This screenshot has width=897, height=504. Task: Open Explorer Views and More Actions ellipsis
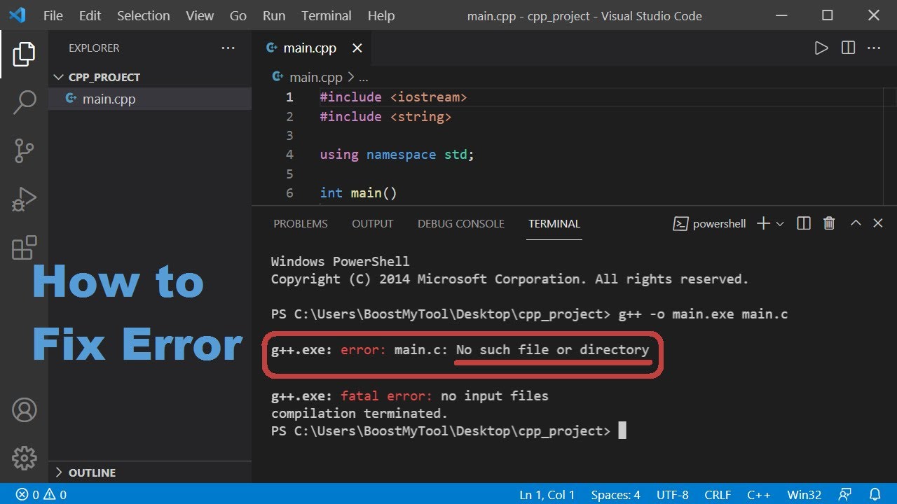228,48
